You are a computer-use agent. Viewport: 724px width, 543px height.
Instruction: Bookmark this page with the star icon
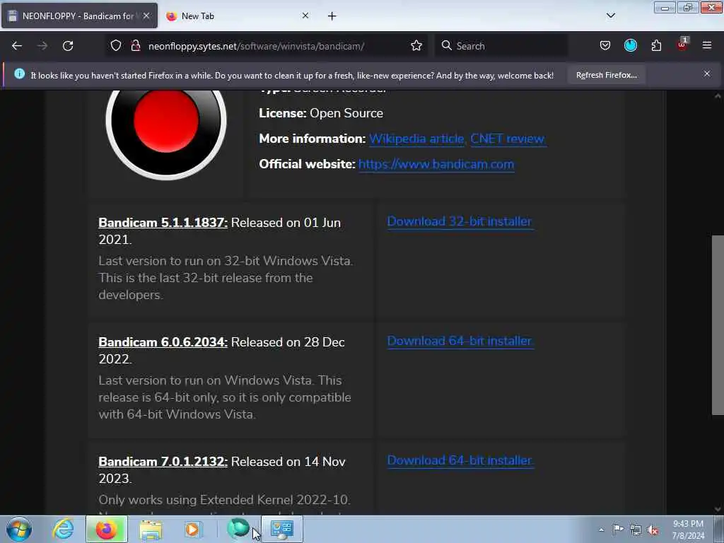pos(416,45)
